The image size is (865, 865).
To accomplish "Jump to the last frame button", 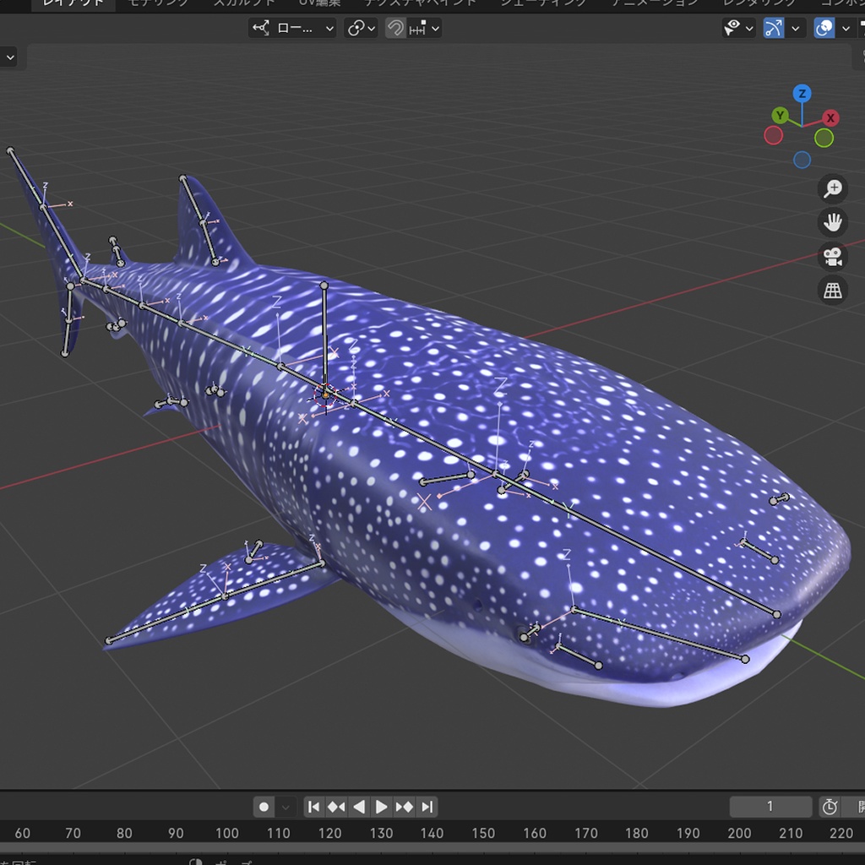I will [x=427, y=807].
